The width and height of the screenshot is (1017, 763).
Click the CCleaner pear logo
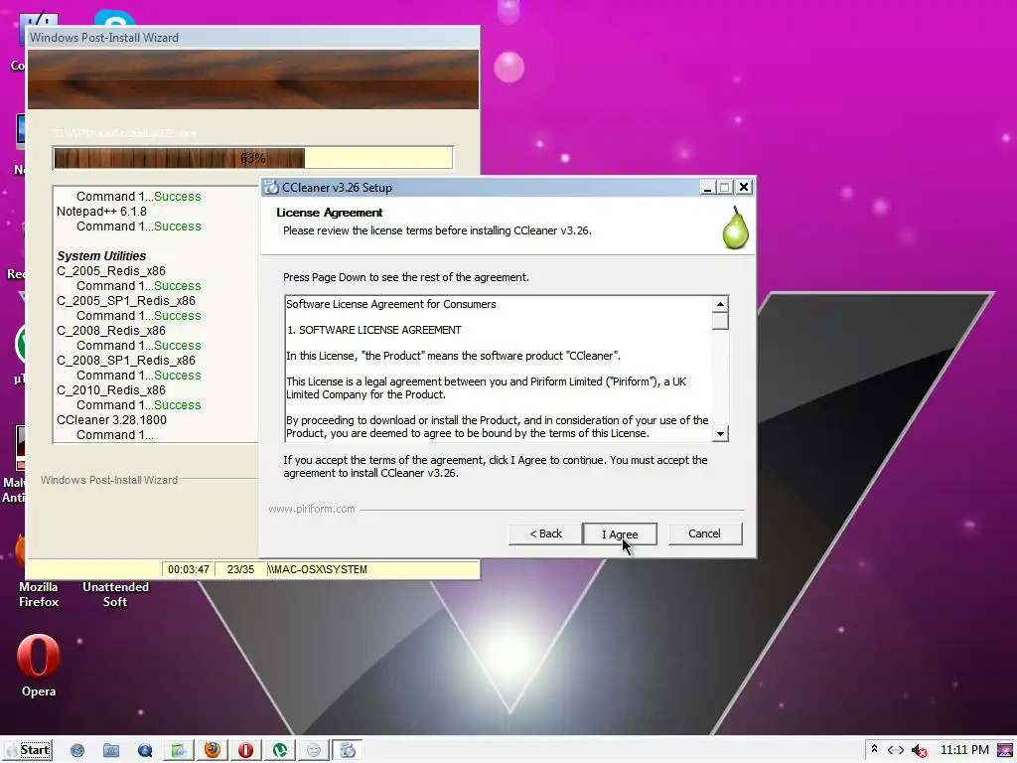click(x=736, y=228)
